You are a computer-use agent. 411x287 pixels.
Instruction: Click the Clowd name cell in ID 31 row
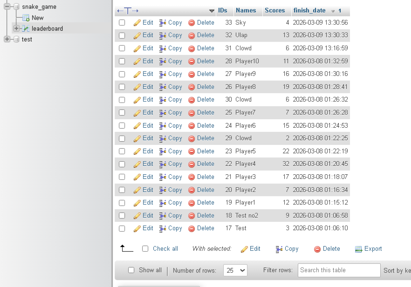pos(243,48)
